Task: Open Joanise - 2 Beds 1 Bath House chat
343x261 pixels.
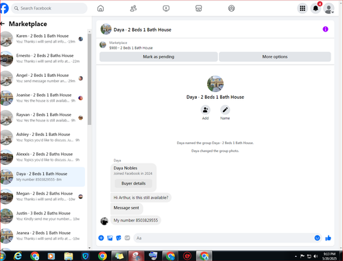Action: pos(43,98)
